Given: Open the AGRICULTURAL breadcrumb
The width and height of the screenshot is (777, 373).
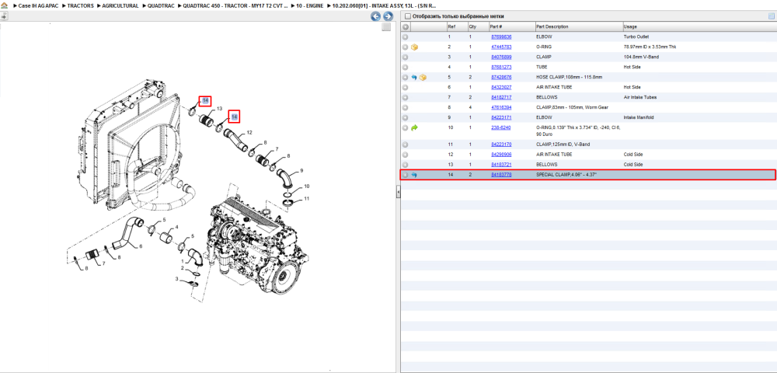Looking at the screenshot, I should coord(120,5).
